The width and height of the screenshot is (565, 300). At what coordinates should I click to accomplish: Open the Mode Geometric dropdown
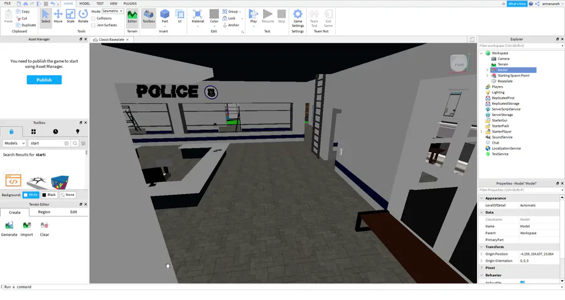[x=112, y=11]
